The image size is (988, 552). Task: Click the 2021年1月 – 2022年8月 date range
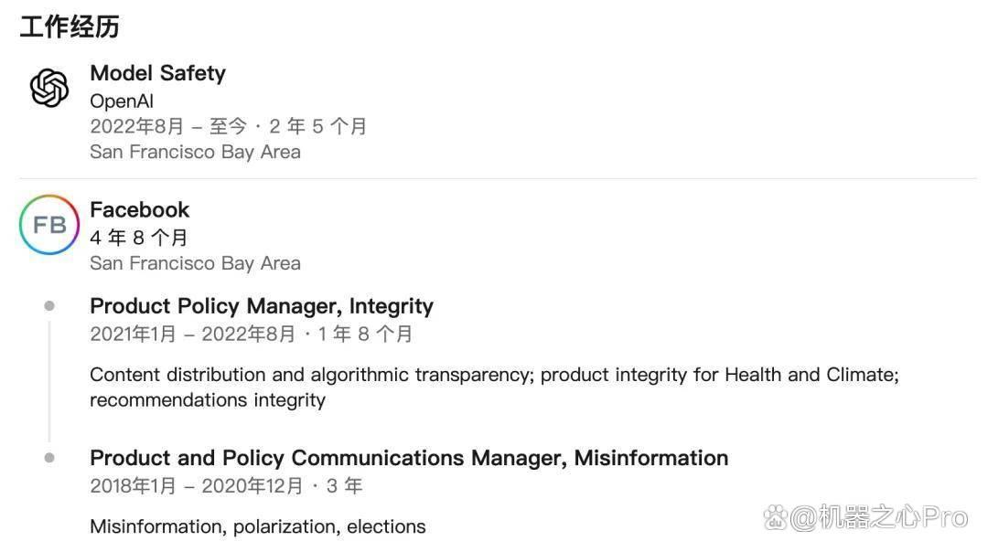tap(192, 334)
